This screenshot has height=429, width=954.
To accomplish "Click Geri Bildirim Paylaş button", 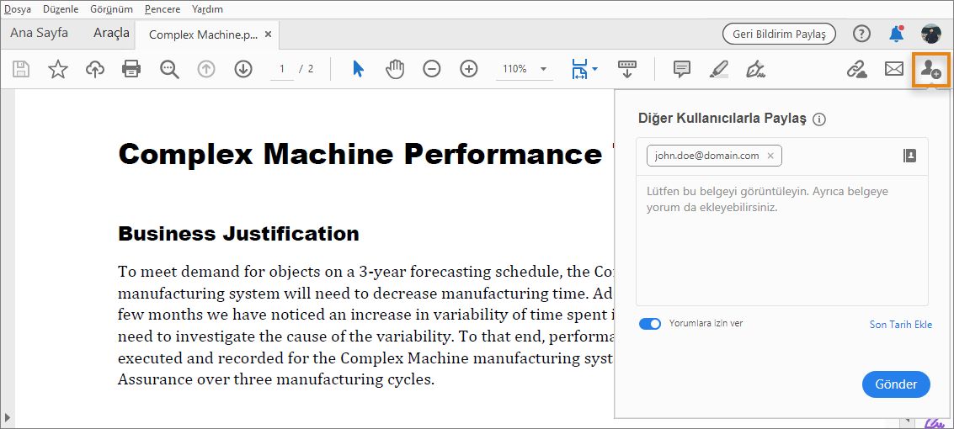I will [x=779, y=34].
